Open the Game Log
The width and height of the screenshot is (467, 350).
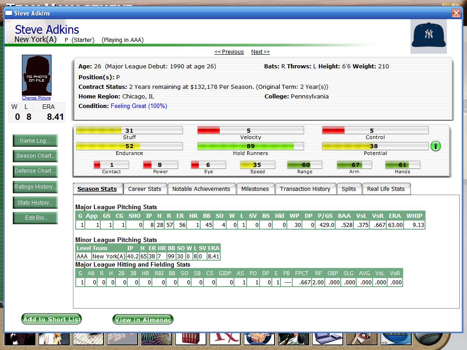35,141
